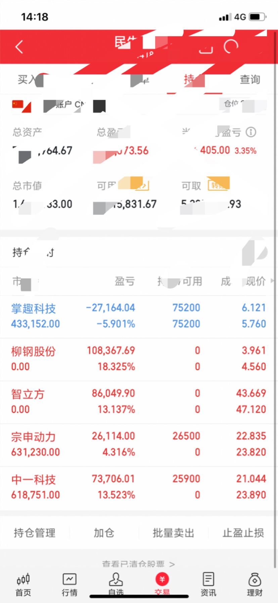Tap 宗申动力 position quantity 26500
The height and width of the screenshot is (603, 278).
point(186,436)
